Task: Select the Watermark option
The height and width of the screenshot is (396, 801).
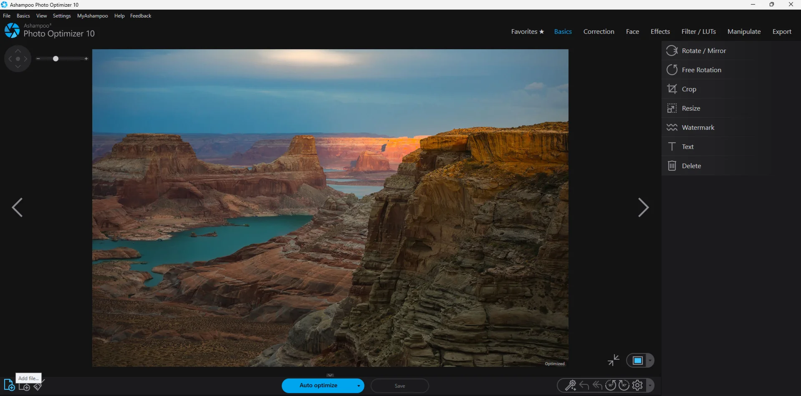Action: pyautogui.click(x=698, y=128)
